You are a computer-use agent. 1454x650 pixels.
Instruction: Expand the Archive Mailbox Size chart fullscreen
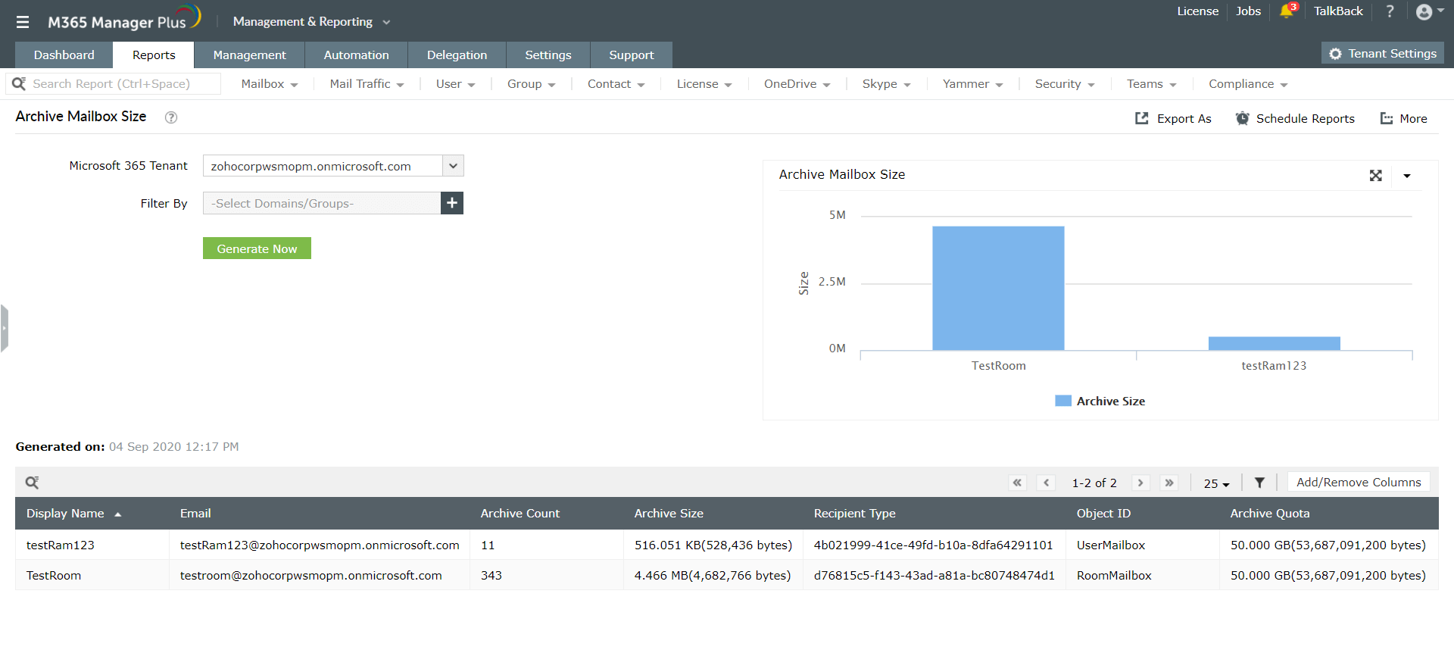point(1375,176)
